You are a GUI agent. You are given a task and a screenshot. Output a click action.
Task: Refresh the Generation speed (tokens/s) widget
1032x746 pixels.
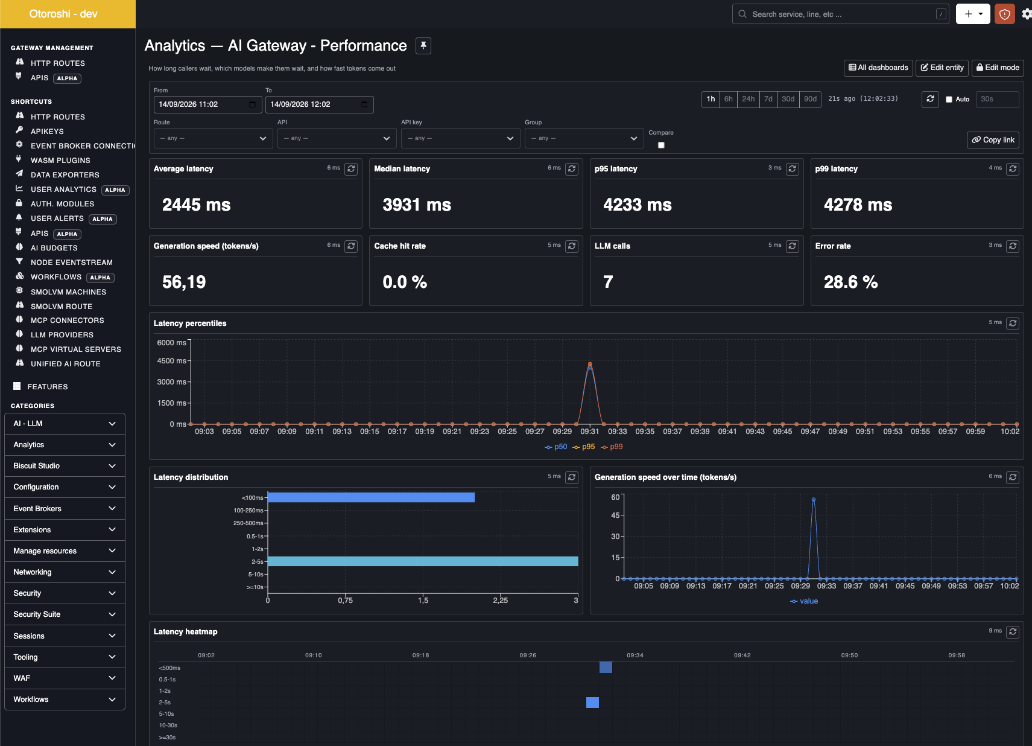[351, 246]
